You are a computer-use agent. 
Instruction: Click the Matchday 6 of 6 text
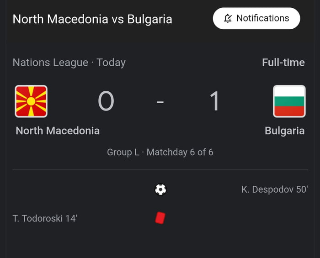tap(180, 152)
